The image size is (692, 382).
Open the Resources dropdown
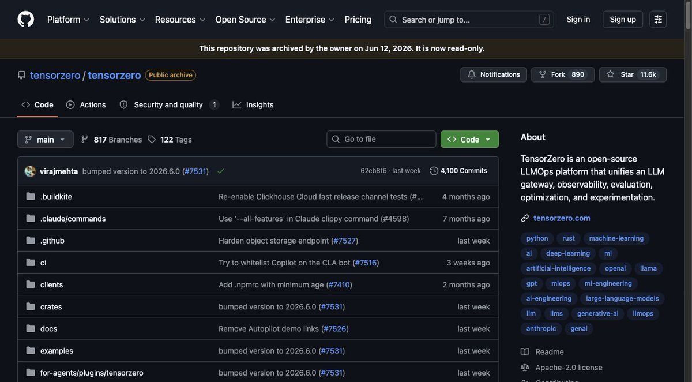click(180, 19)
